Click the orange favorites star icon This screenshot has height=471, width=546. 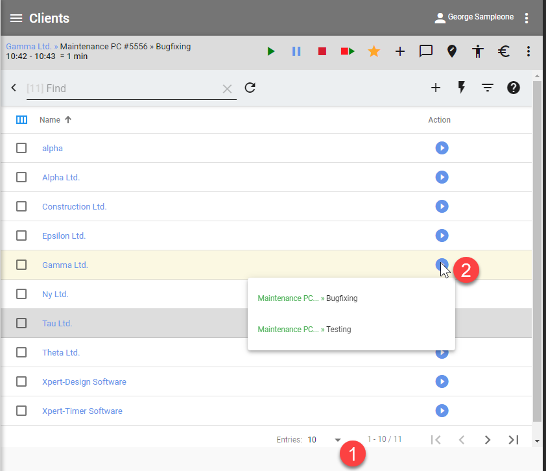click(374, 51)
